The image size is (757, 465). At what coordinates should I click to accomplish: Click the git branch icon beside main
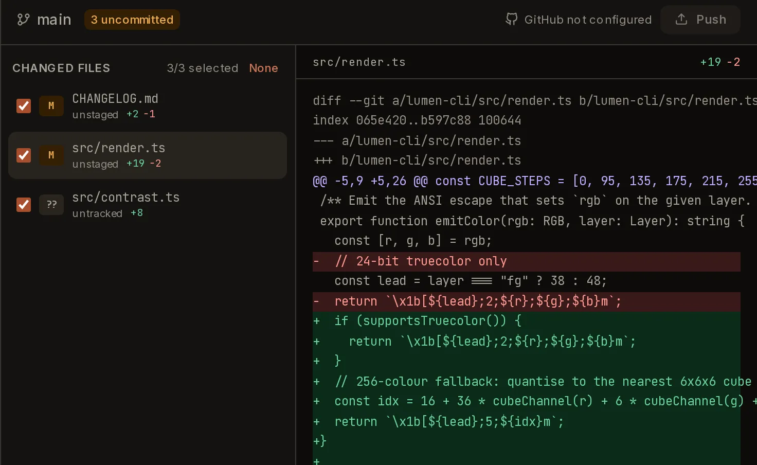tap(23, 20)
